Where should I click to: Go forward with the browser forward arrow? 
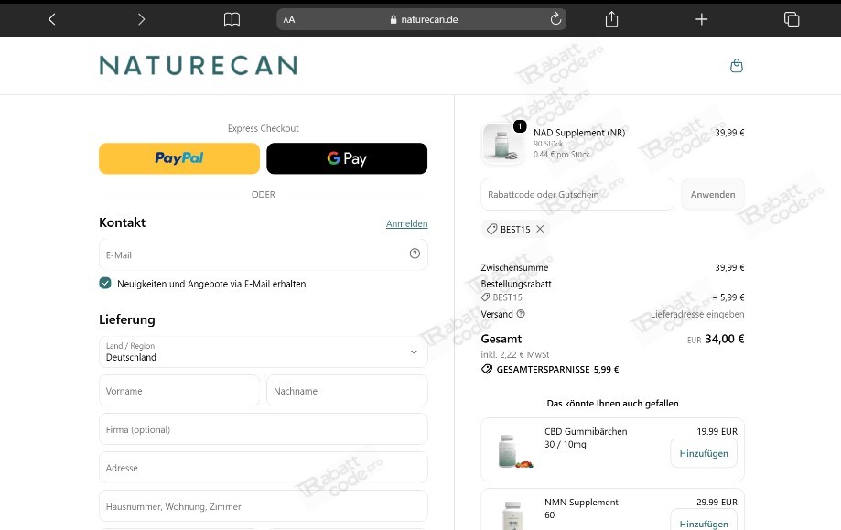pos(141,20)
